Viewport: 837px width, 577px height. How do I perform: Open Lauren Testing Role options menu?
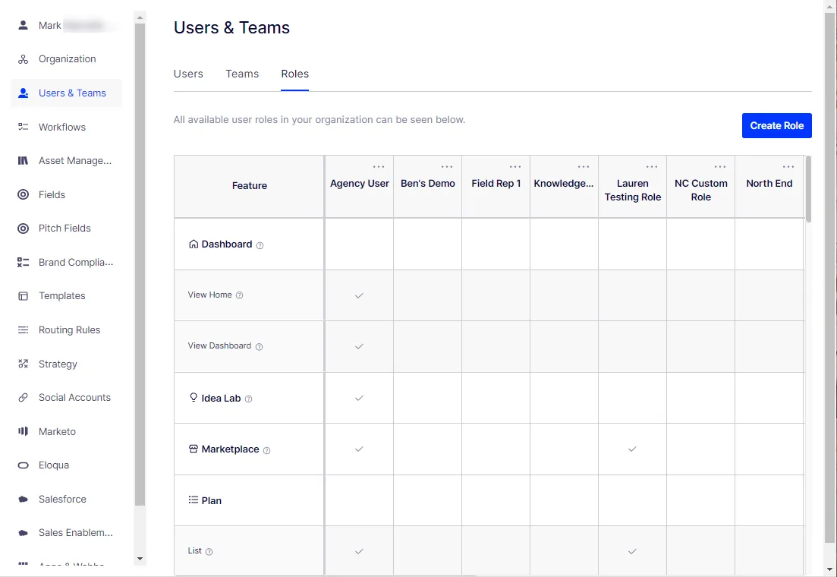pyautogui.click(x=652, y=167)
